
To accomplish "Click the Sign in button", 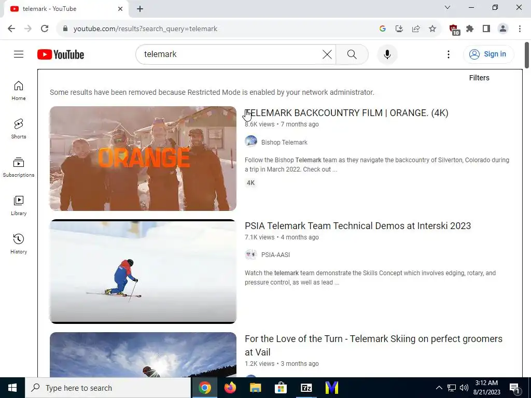I will coord(488,54).
